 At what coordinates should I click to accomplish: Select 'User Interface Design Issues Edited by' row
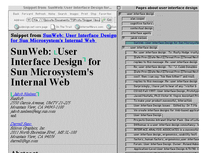tap(162, 106)
